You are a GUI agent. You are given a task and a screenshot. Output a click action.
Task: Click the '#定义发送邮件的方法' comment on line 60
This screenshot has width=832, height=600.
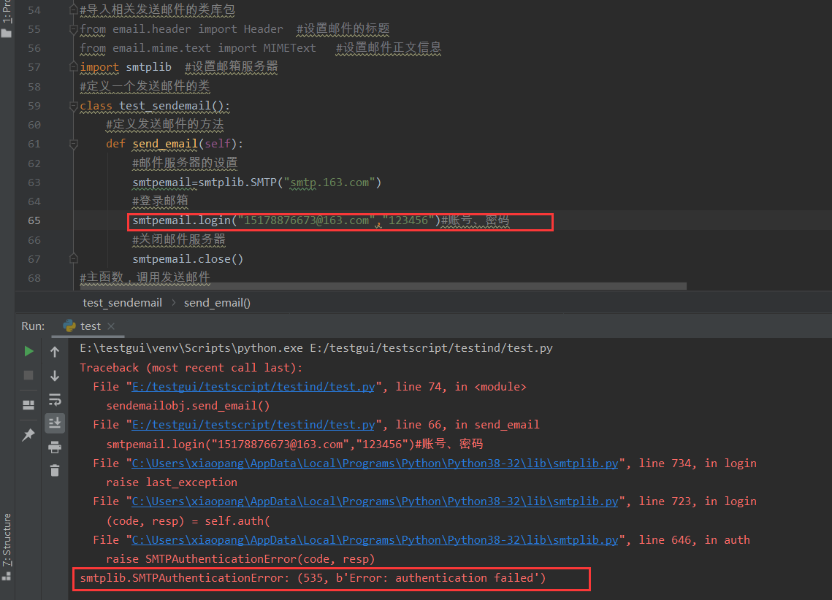165,125
